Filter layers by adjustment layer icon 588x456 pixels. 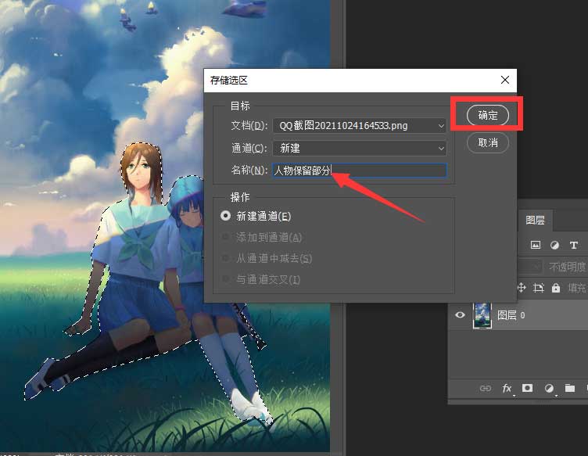[x=554, y=246]
